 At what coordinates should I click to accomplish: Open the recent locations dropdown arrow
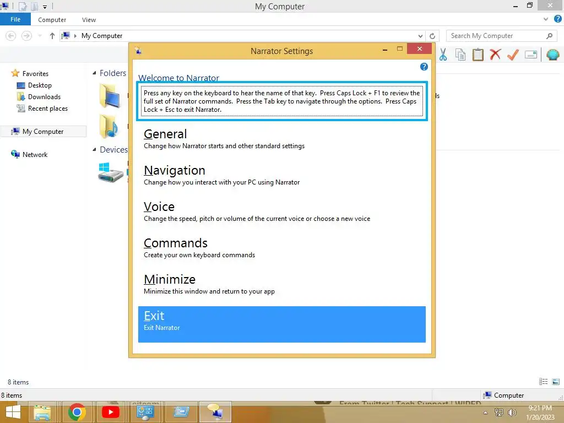coord(40,36)
